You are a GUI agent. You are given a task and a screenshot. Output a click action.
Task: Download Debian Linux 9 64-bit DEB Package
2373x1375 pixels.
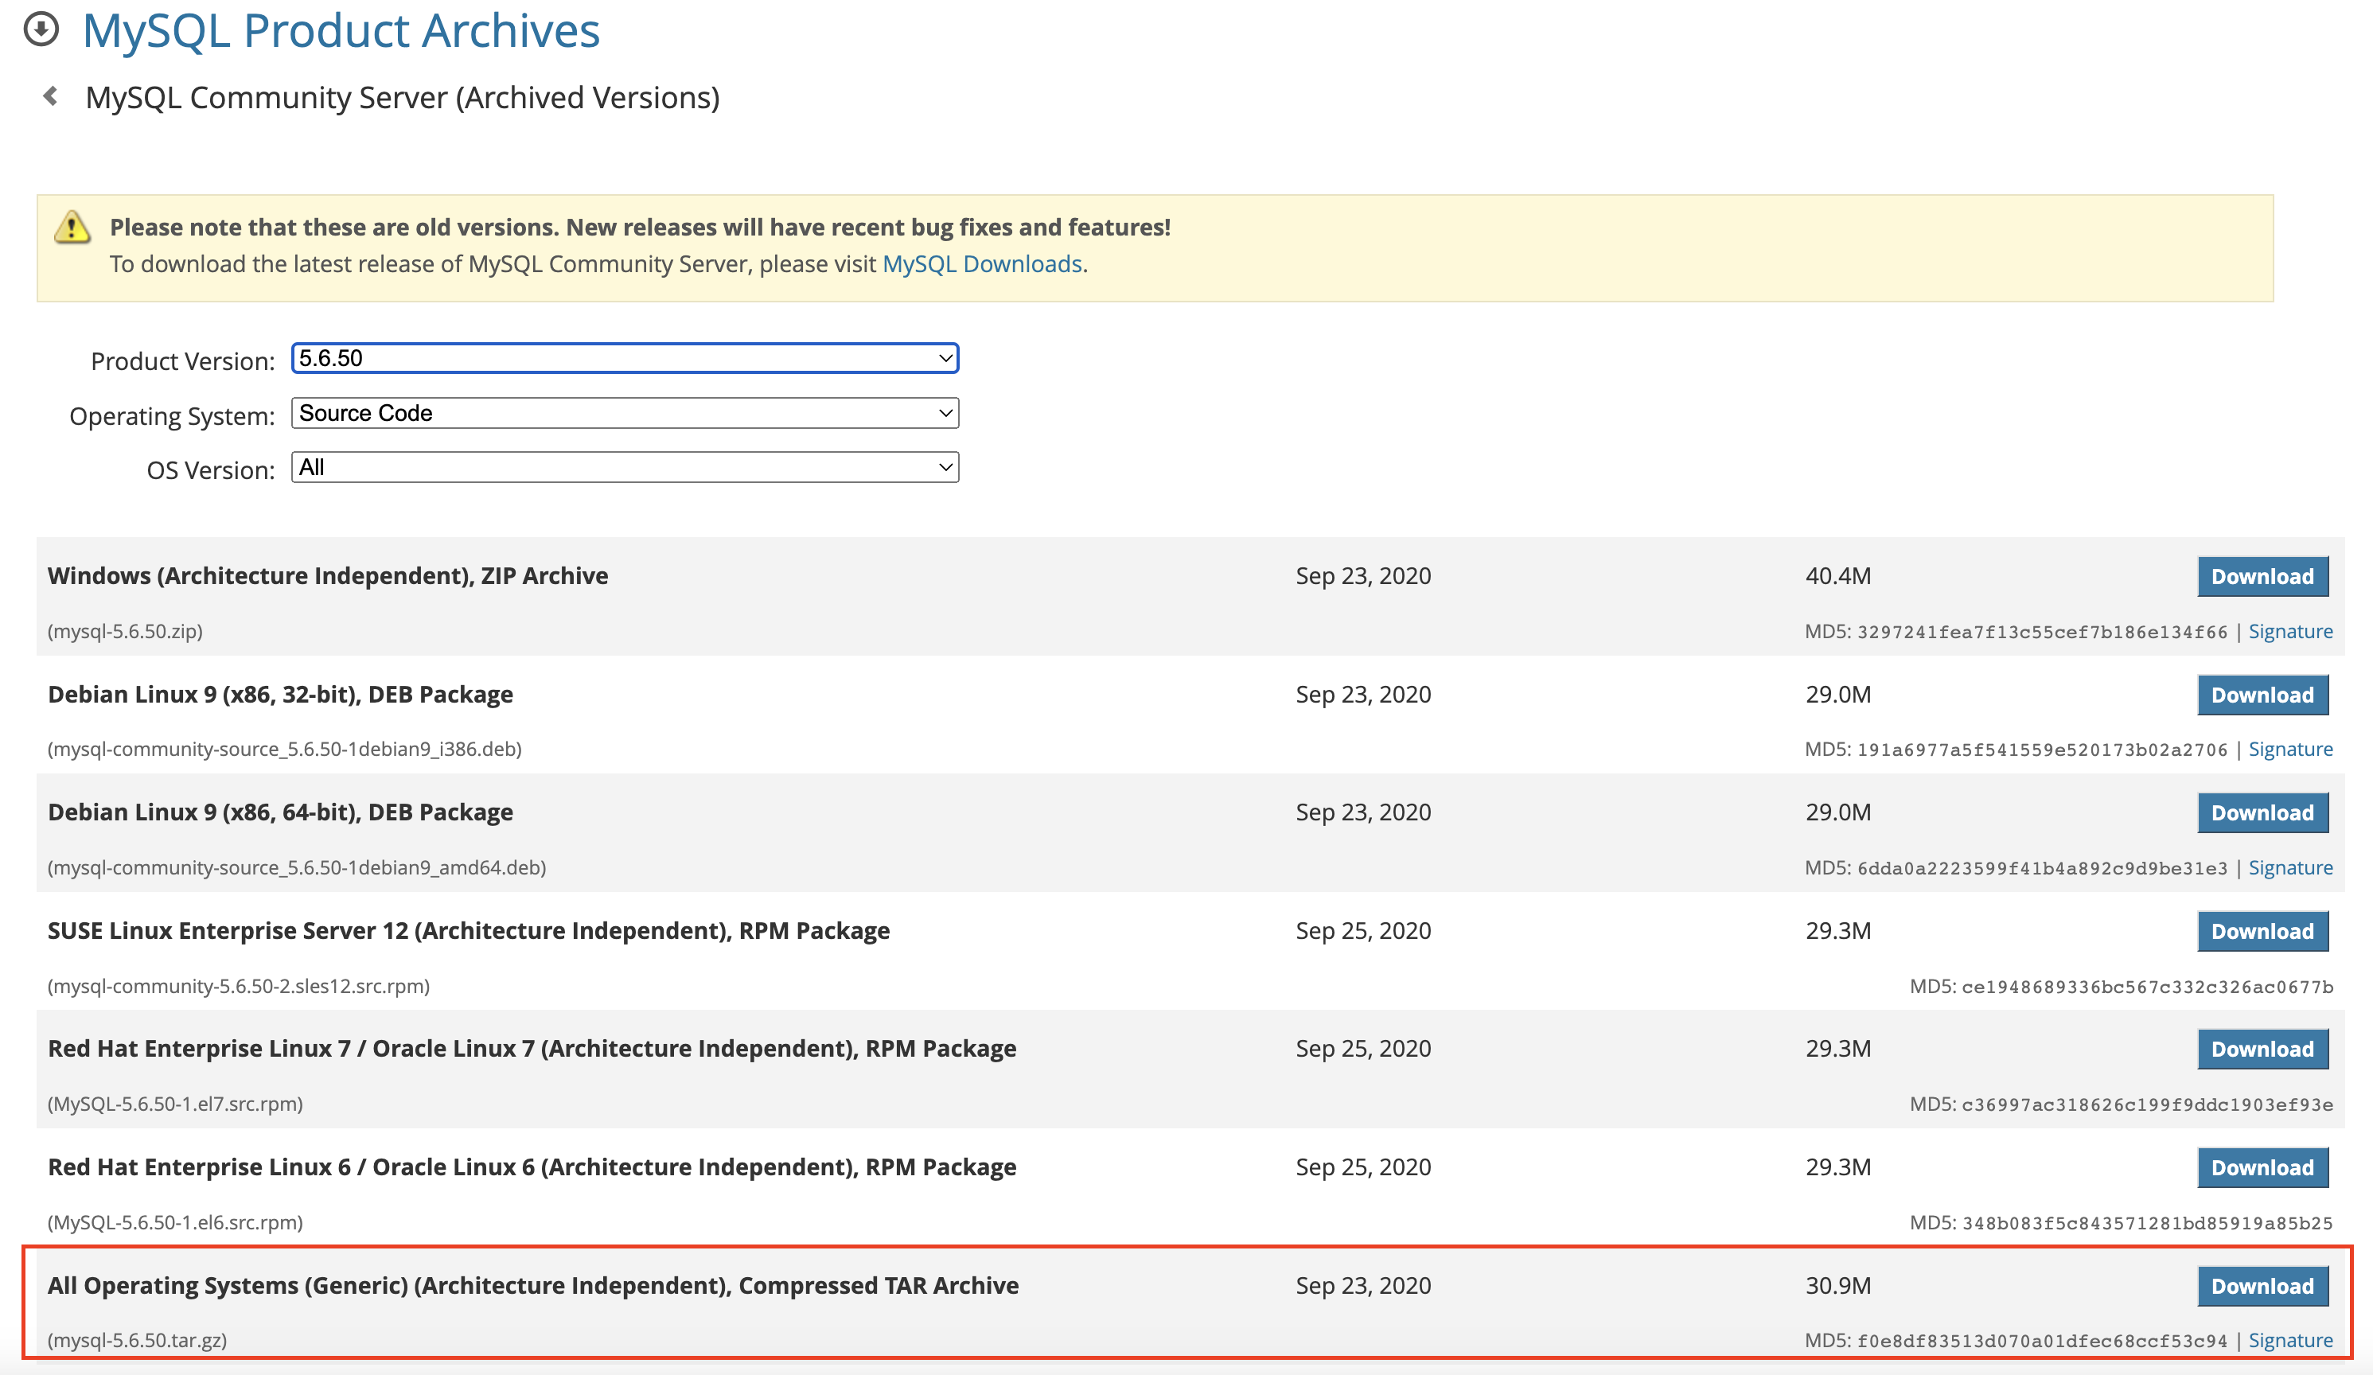[x=2263, y=812]
